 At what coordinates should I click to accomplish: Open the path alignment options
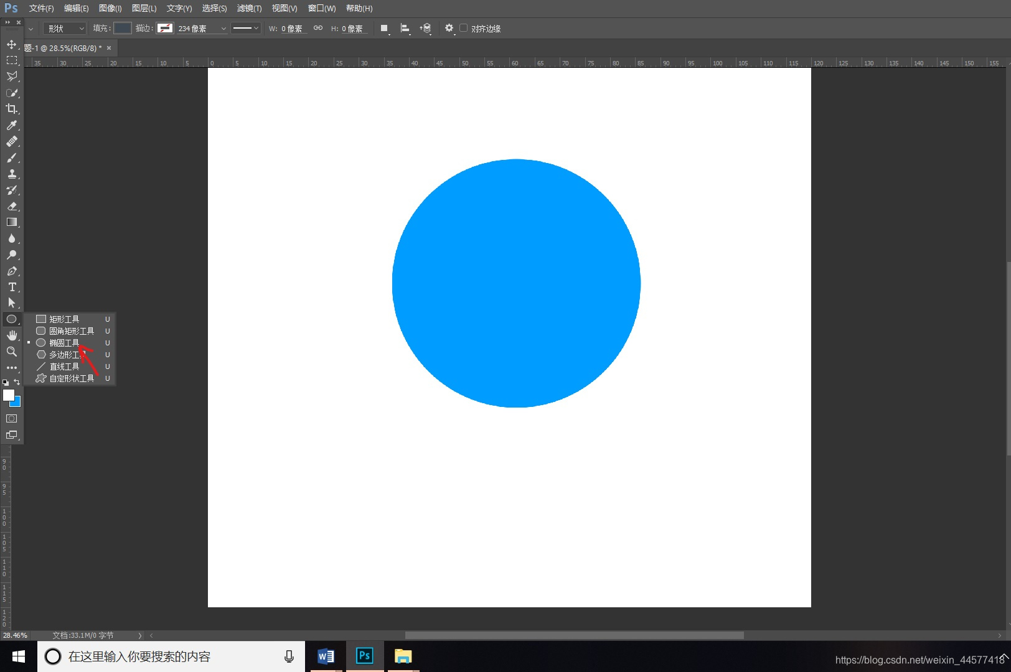[x=405, y=29]
